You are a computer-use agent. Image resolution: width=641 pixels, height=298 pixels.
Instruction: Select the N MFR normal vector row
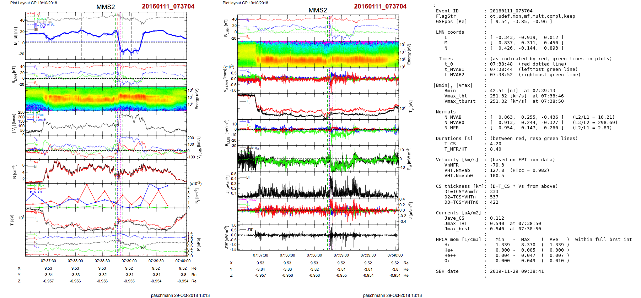pyautogui.click(x=527, y=128)
